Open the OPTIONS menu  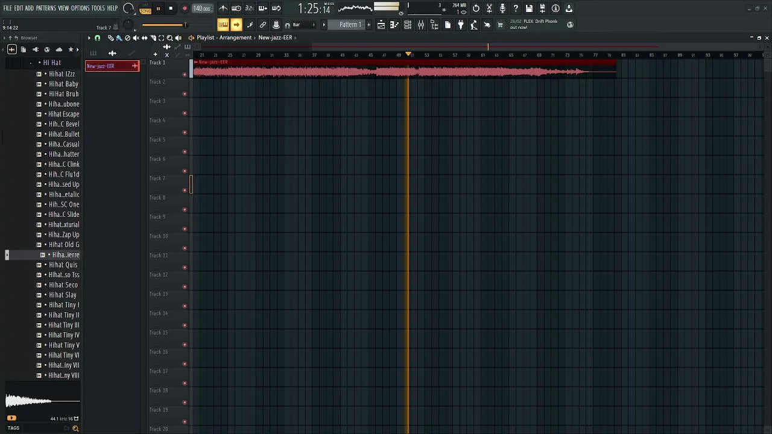pyautogui.click(x=80, y=8)
